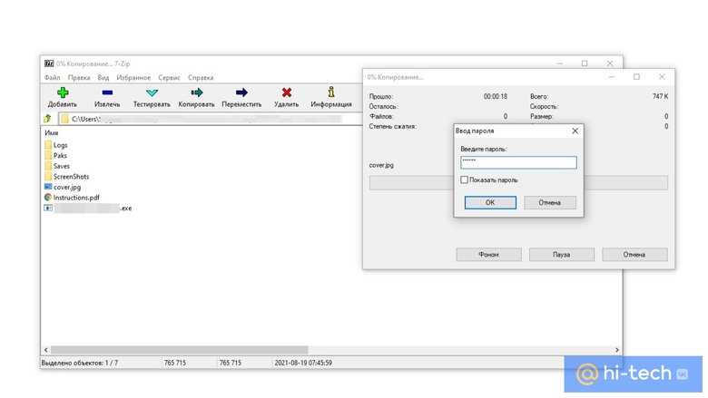
Task: Click the Paks folder name
Action: [60, 156]
